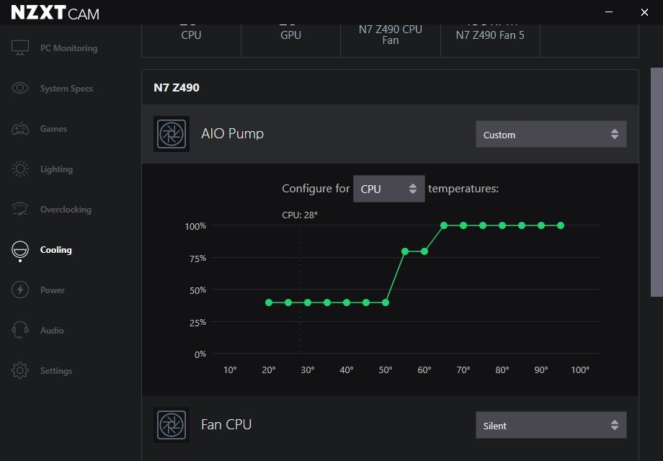
Task: Open the AIO Pump Custom profile dropdown
Action: [551, 135]
